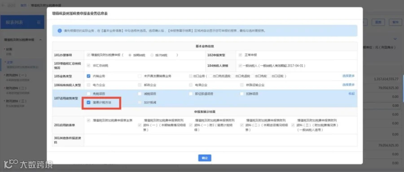Check the 出口业务 checkbox
Viewport: 404px width, 172px height.
tap(191, 76)
